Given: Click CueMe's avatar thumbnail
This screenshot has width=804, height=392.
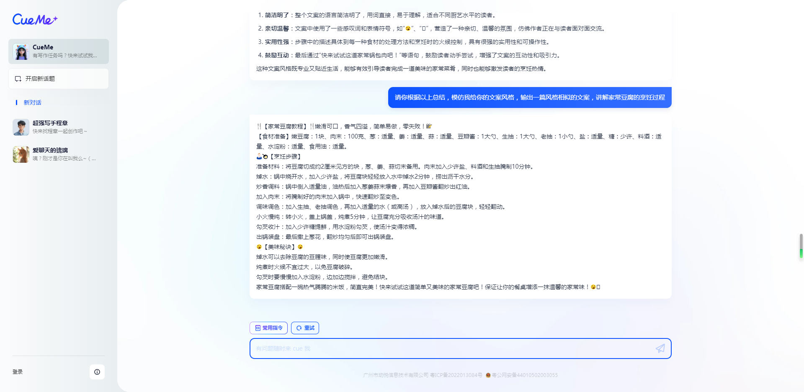Looking at the screenshot, I should pyautogui.click(x=21, y=51).
